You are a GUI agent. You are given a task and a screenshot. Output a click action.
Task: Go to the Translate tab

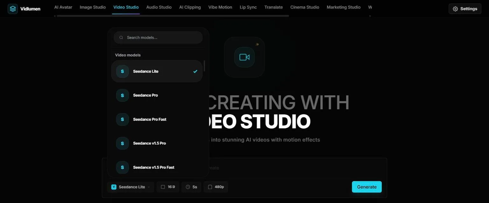pos(273,7)
